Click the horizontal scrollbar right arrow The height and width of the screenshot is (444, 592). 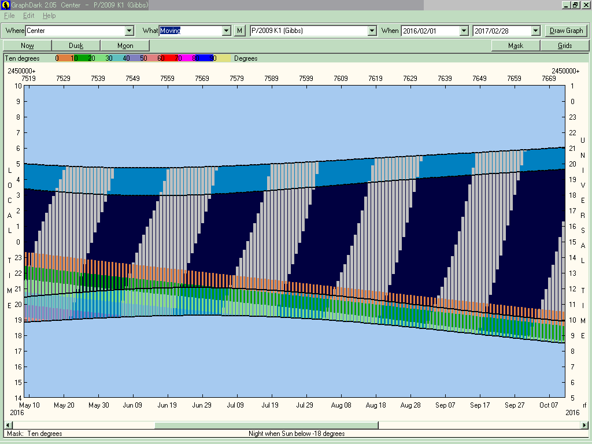584,425
